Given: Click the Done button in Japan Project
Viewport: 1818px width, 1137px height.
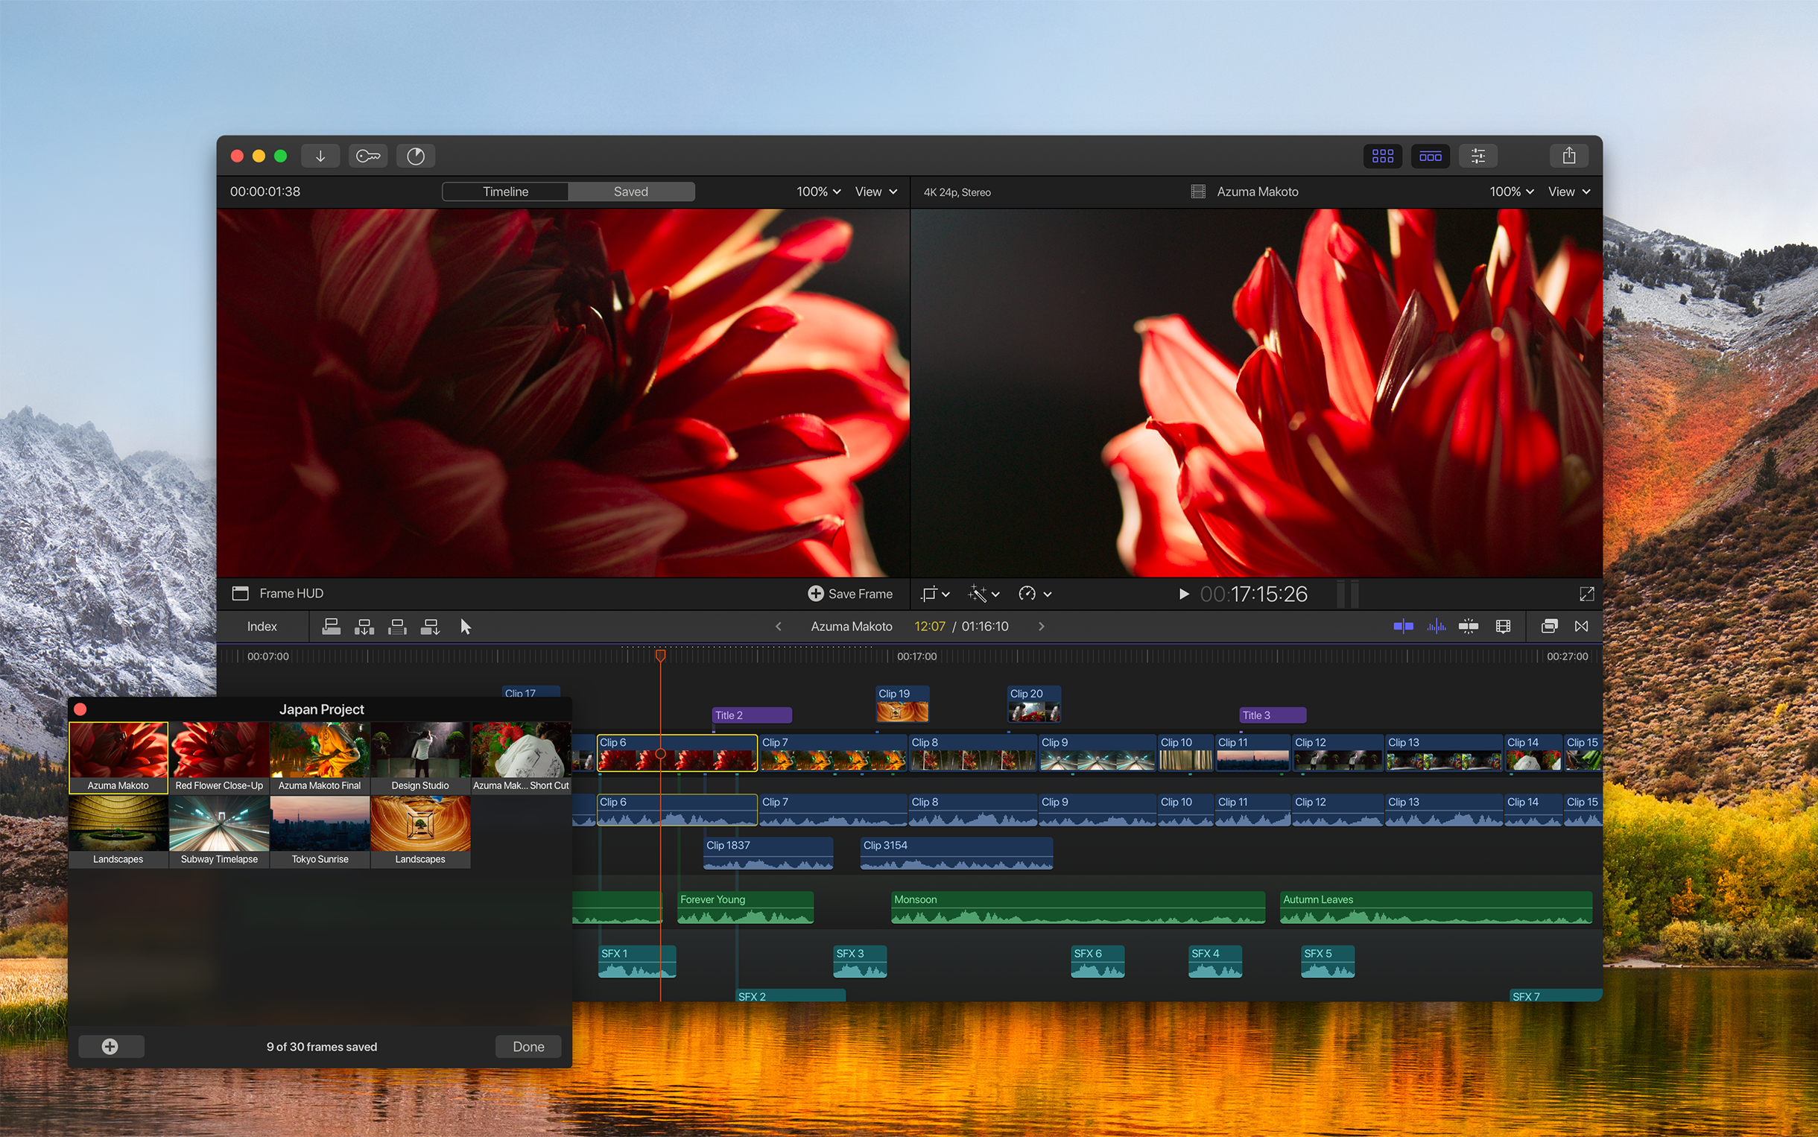Looking at the screenshot, I should pyautogui.click(x=528, y=1046).
